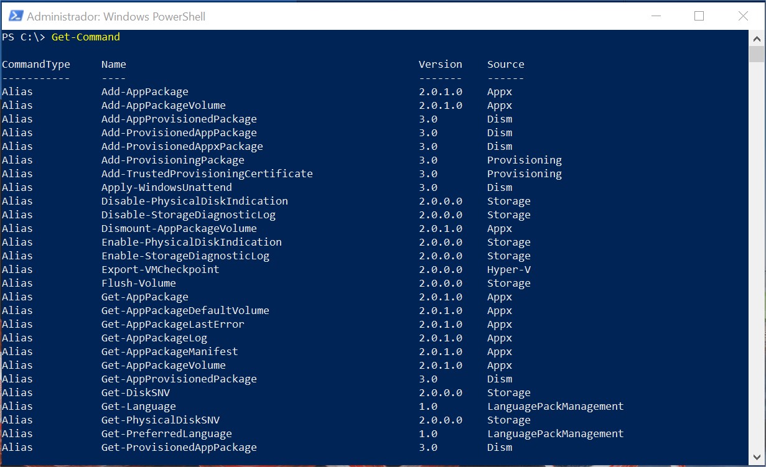Click version 1.0 on Get-PreferredLanguage row
Screen dimensions: 766x467
tap(428, 434)
